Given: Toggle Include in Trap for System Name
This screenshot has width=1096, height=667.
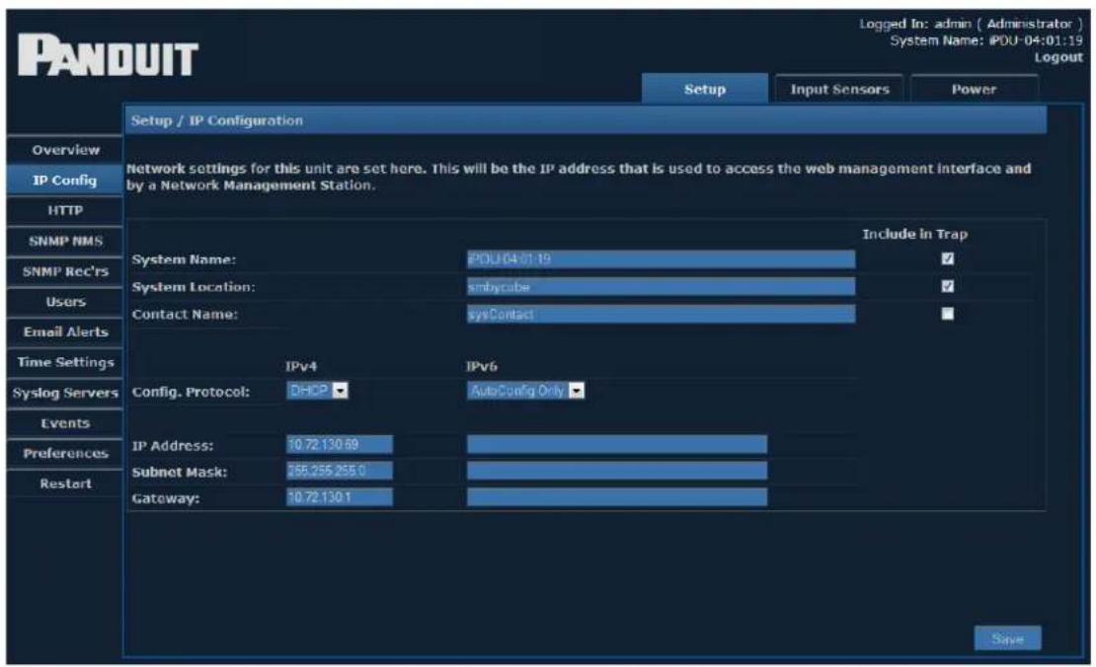Looking at the screenshot, I should 947,259.
